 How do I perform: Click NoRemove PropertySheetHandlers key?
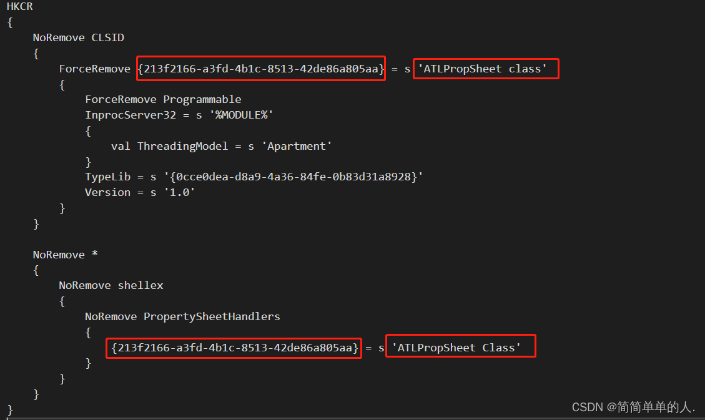pos(182,316)
